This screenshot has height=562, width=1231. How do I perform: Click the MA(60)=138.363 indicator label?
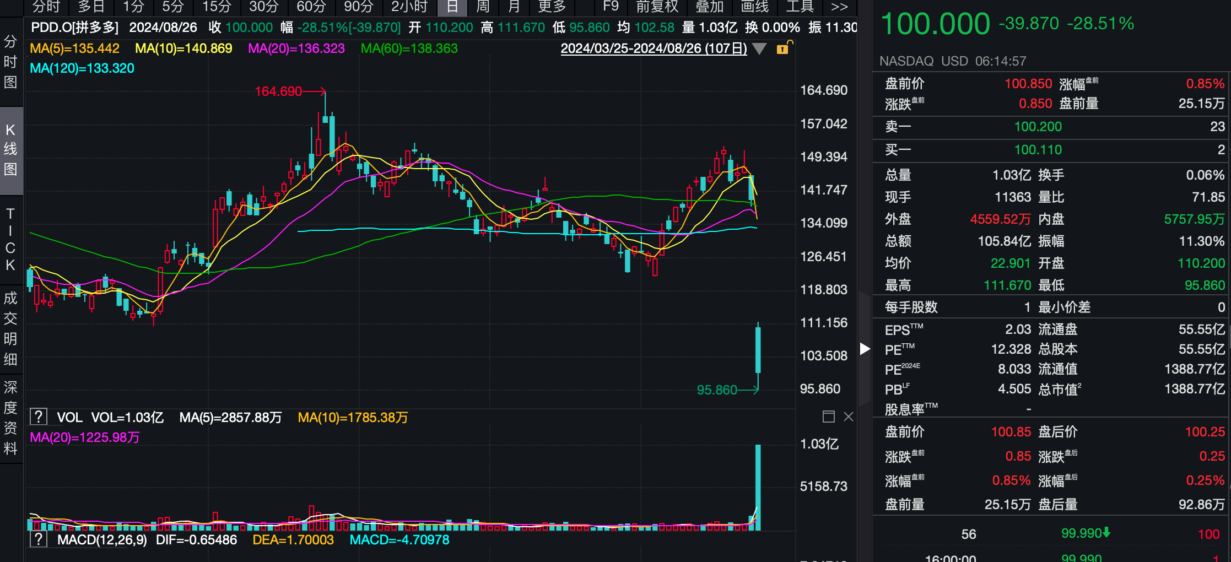pyautogui.click(x=409, y=48)
